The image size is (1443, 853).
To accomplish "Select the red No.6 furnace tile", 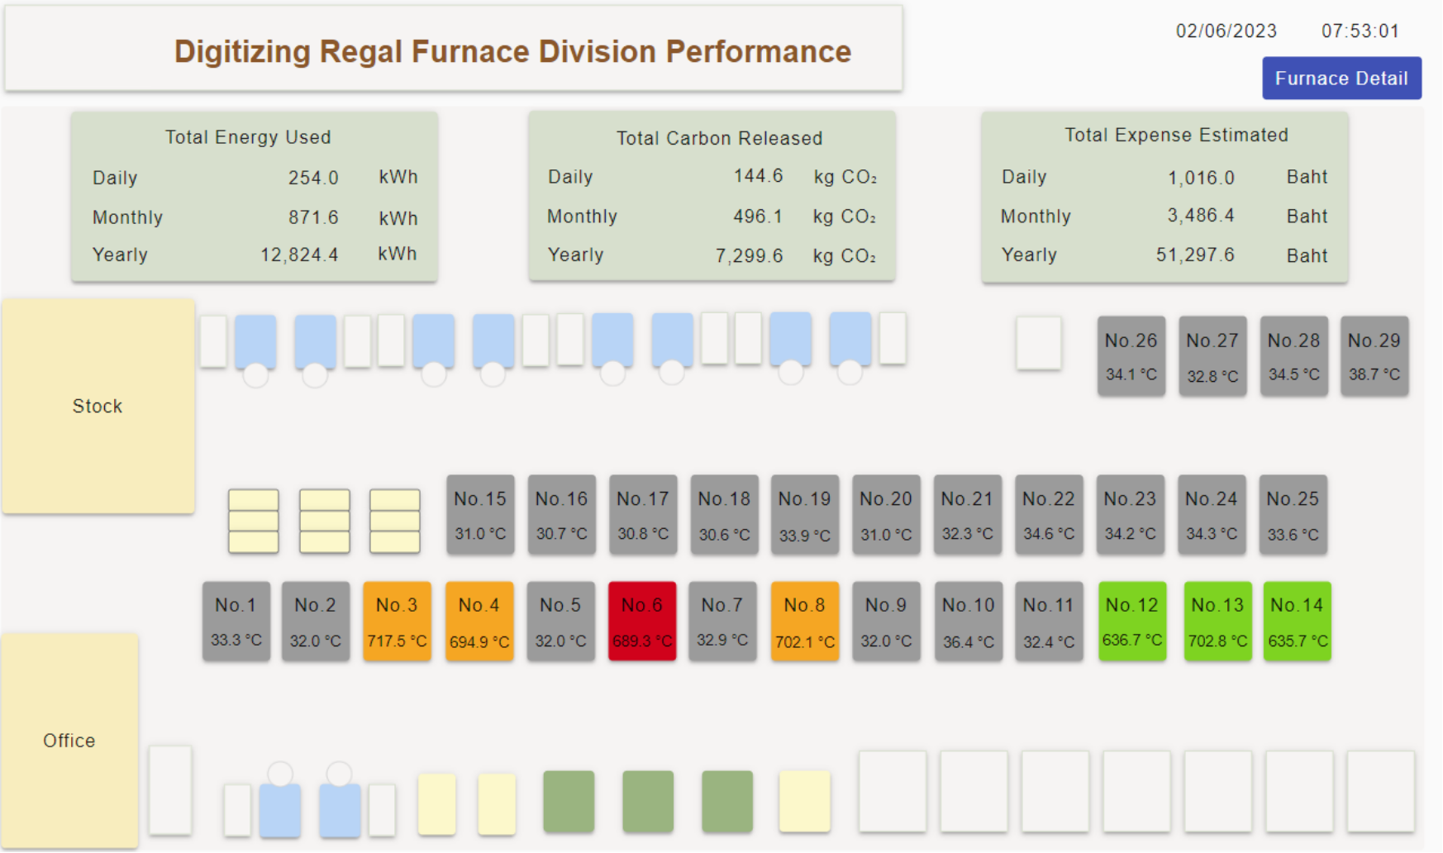I will point(642,622).
